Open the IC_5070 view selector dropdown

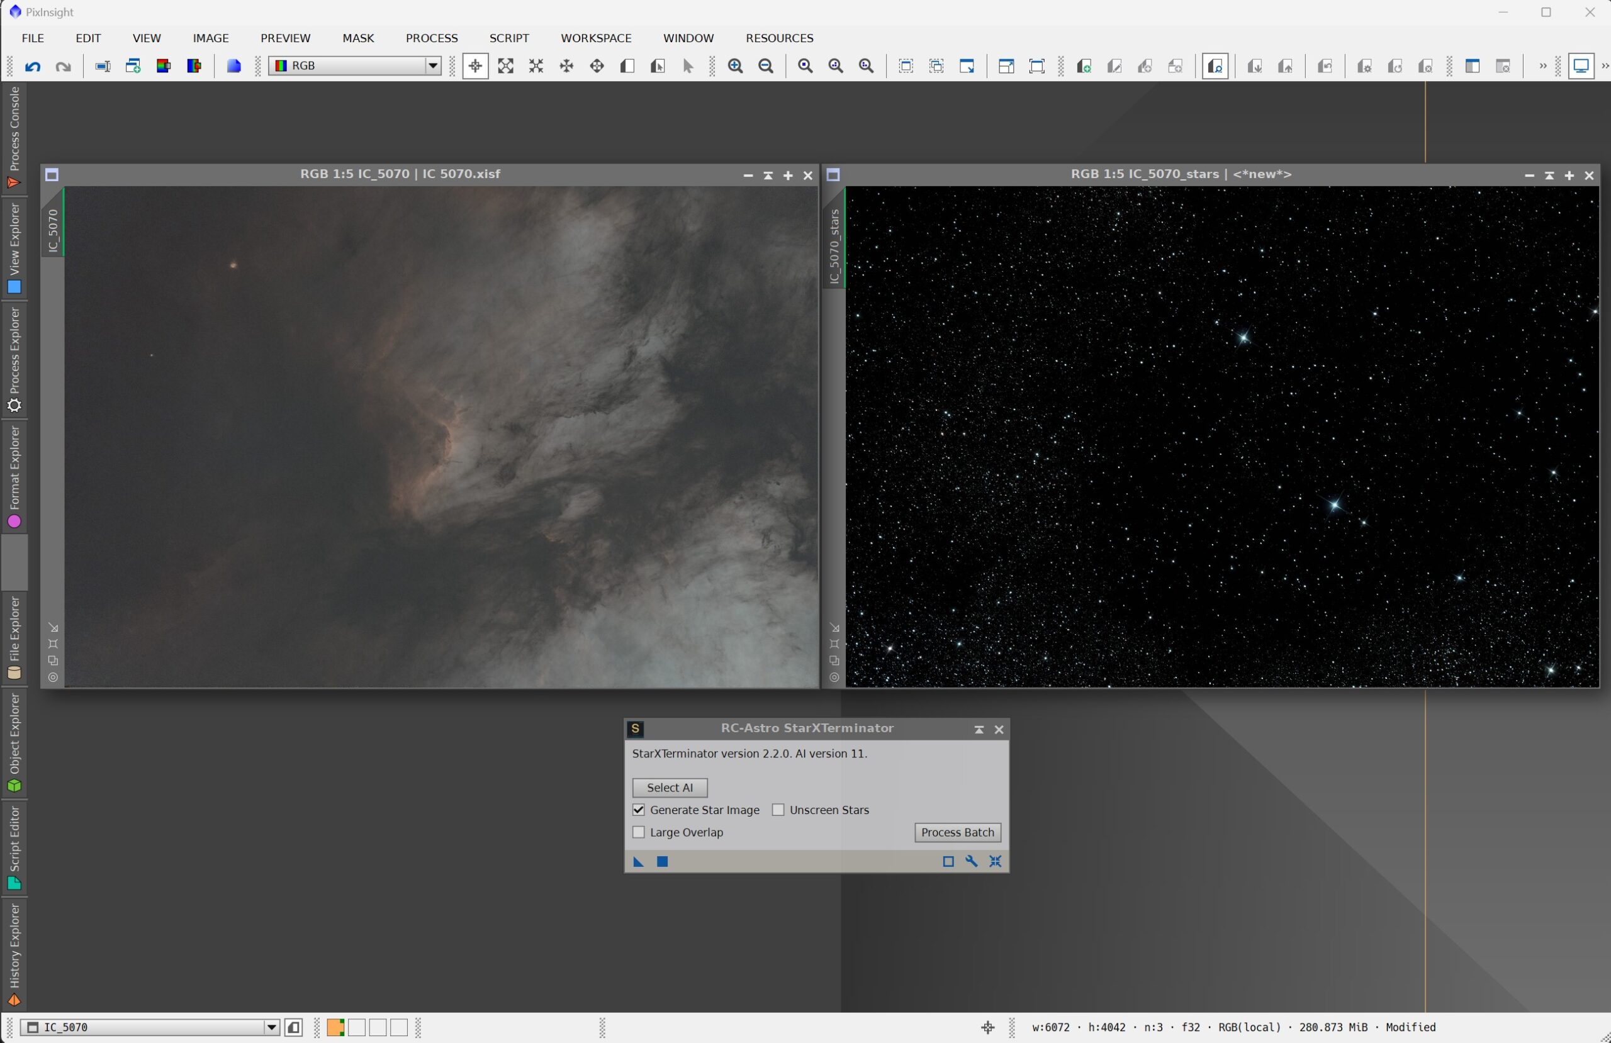[150, 1027]
